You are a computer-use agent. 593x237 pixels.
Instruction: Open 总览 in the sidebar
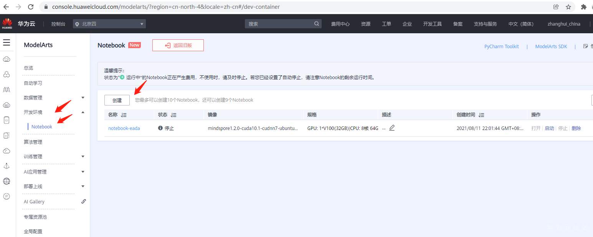(28, 68)
